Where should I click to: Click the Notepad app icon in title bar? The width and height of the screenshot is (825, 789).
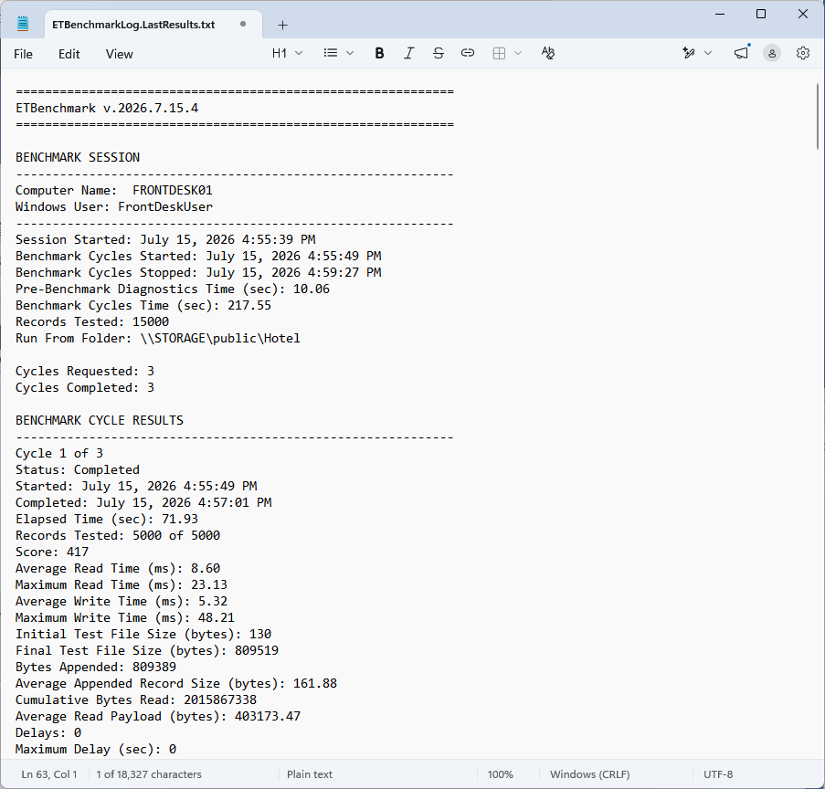(x=23, y=24)
